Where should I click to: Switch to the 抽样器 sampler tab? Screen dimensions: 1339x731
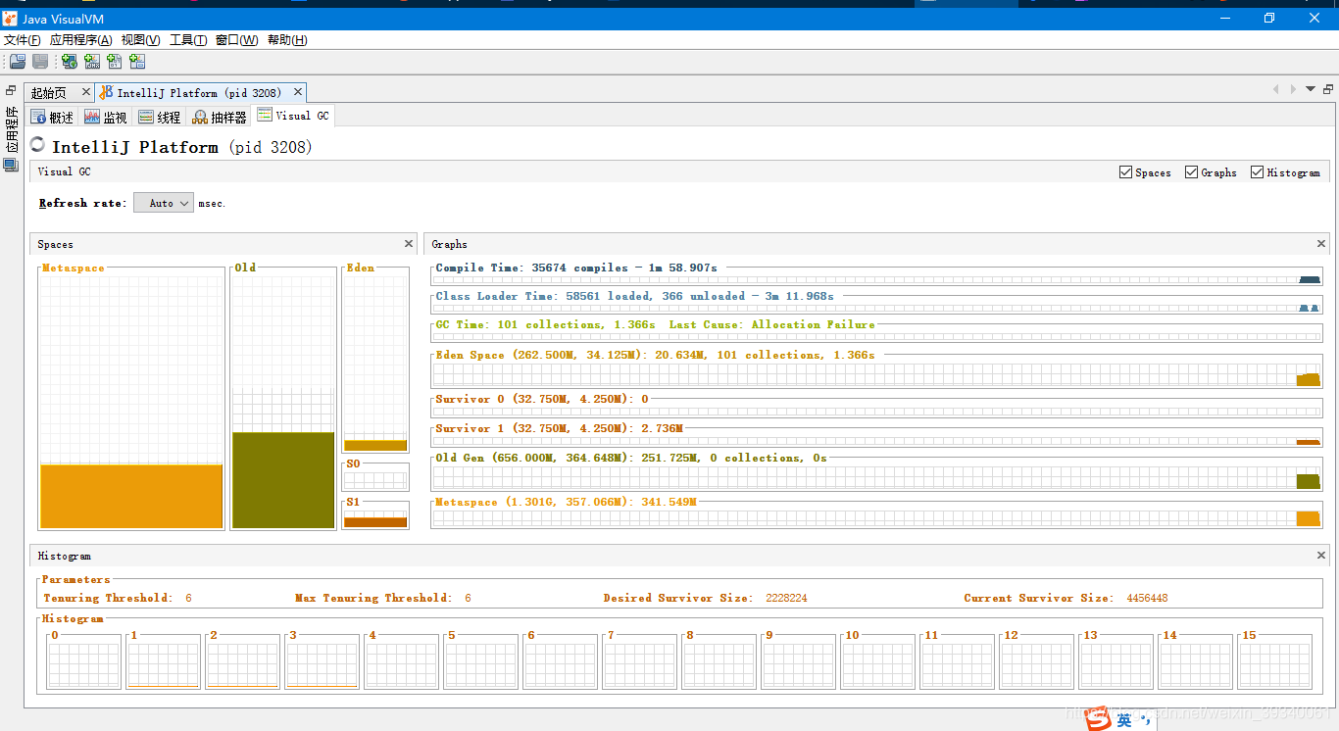(220, 117)
